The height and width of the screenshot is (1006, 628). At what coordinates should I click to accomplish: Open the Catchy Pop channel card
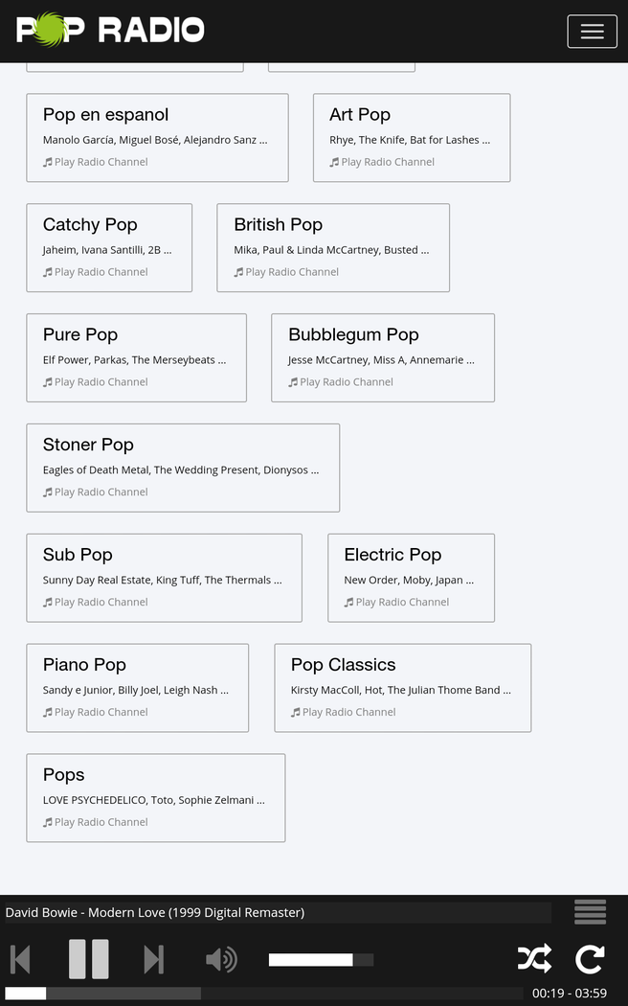click(90, 225)
